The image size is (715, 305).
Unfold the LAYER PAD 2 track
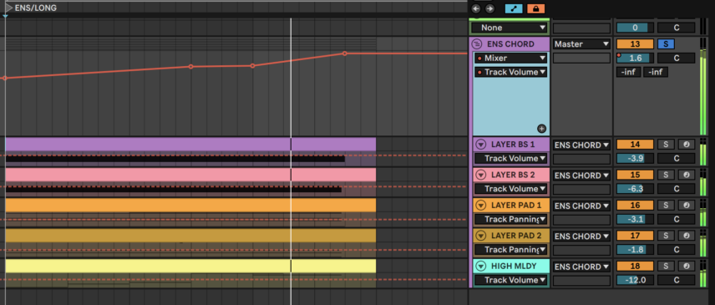pos(480,236)
